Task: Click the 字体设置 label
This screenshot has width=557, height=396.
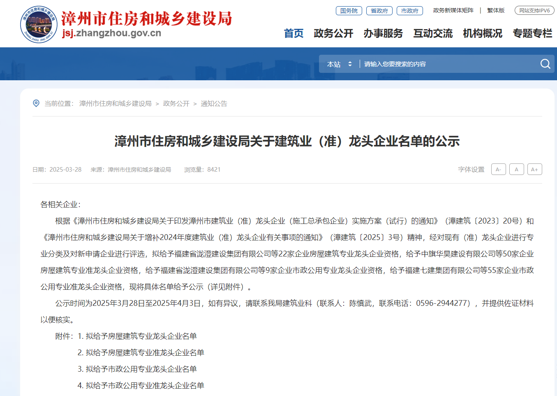Action: pos(471,170)
